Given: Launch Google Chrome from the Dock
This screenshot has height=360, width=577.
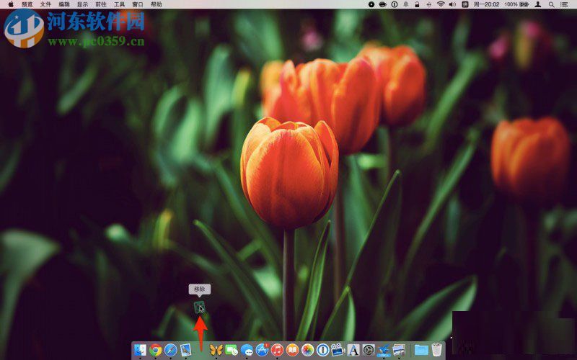Looking at the screenshot, I should (x=155, y=350).
